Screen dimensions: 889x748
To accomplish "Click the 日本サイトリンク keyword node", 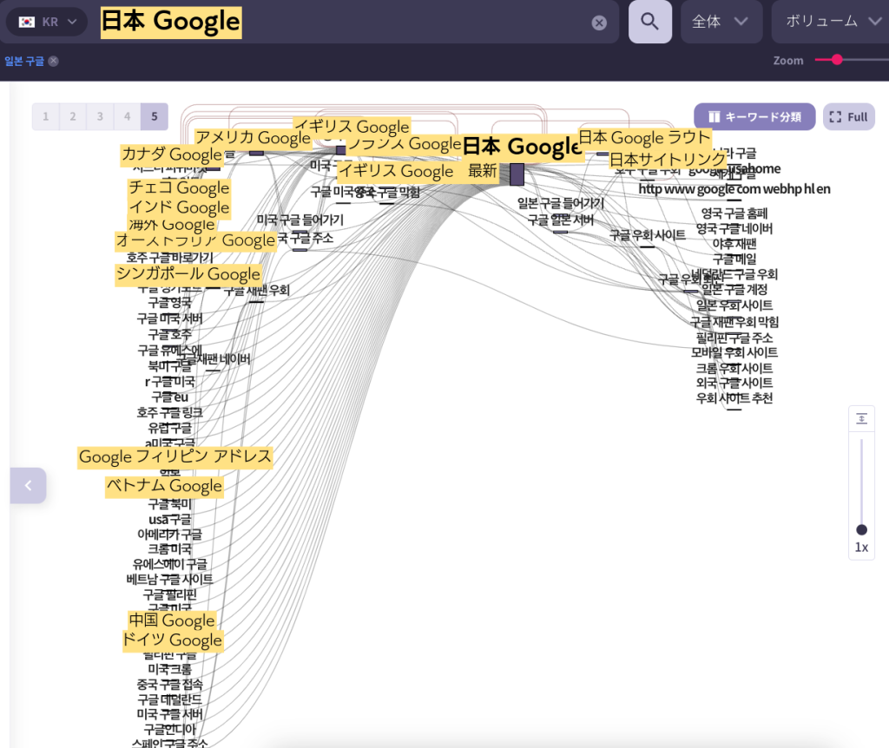I will pyautogui.click(x=668, y=160).
